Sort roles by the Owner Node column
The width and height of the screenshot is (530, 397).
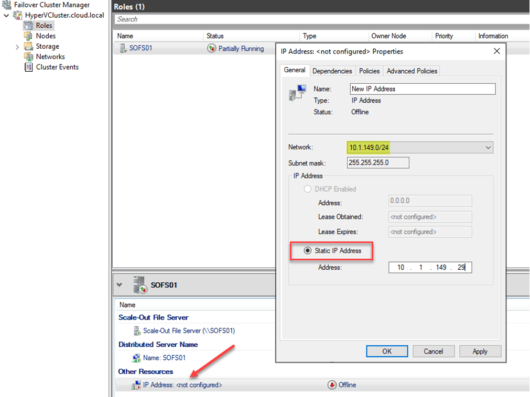[400, 36]
